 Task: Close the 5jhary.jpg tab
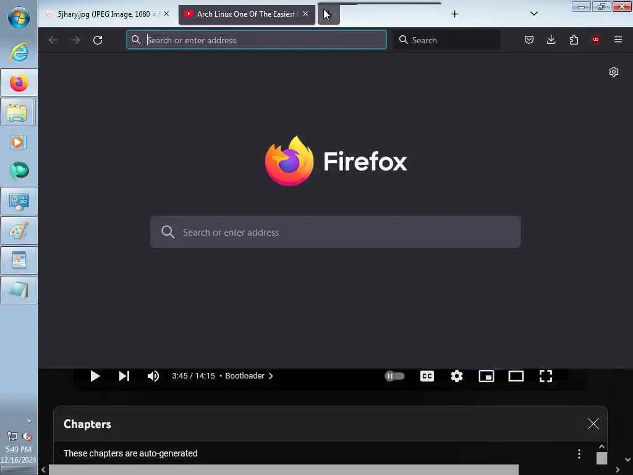pos(166,14)
